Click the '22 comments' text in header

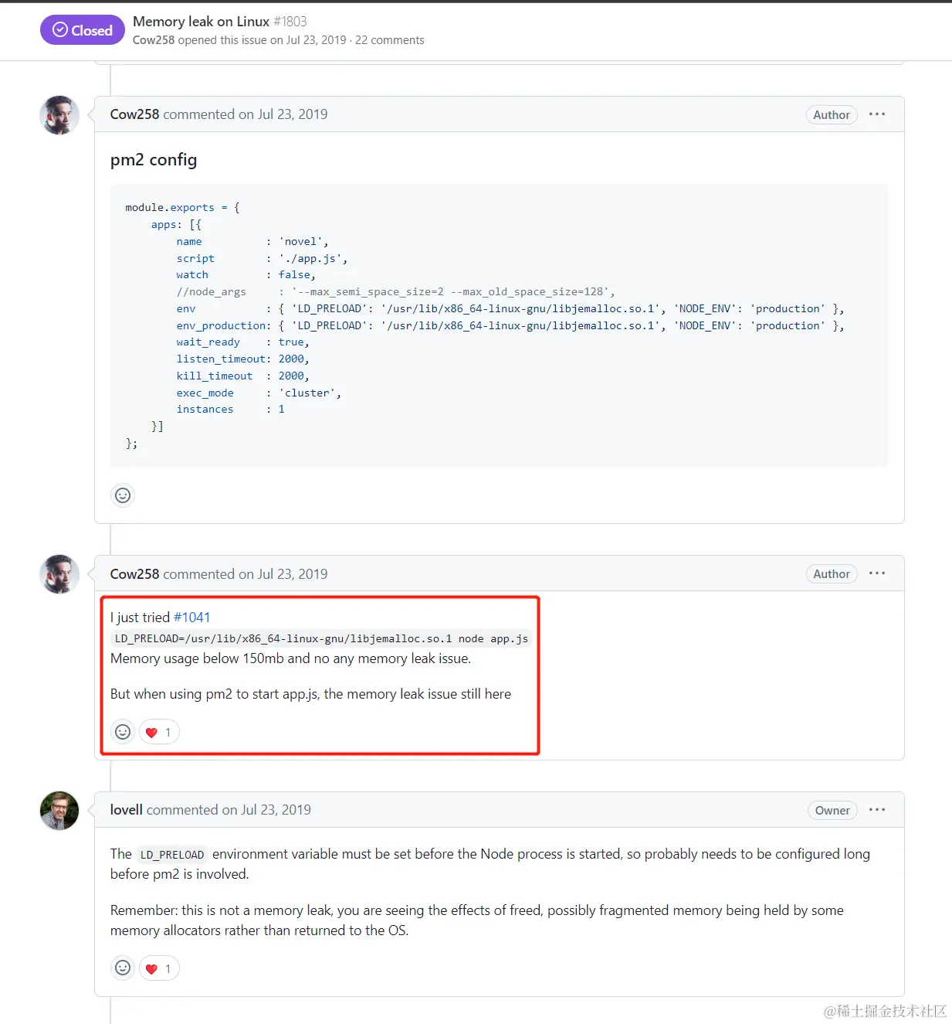[x=389, y=40]
